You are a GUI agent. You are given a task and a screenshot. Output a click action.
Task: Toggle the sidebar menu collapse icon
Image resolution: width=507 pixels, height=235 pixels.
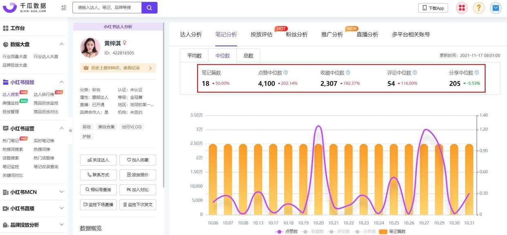coord(63,8)
